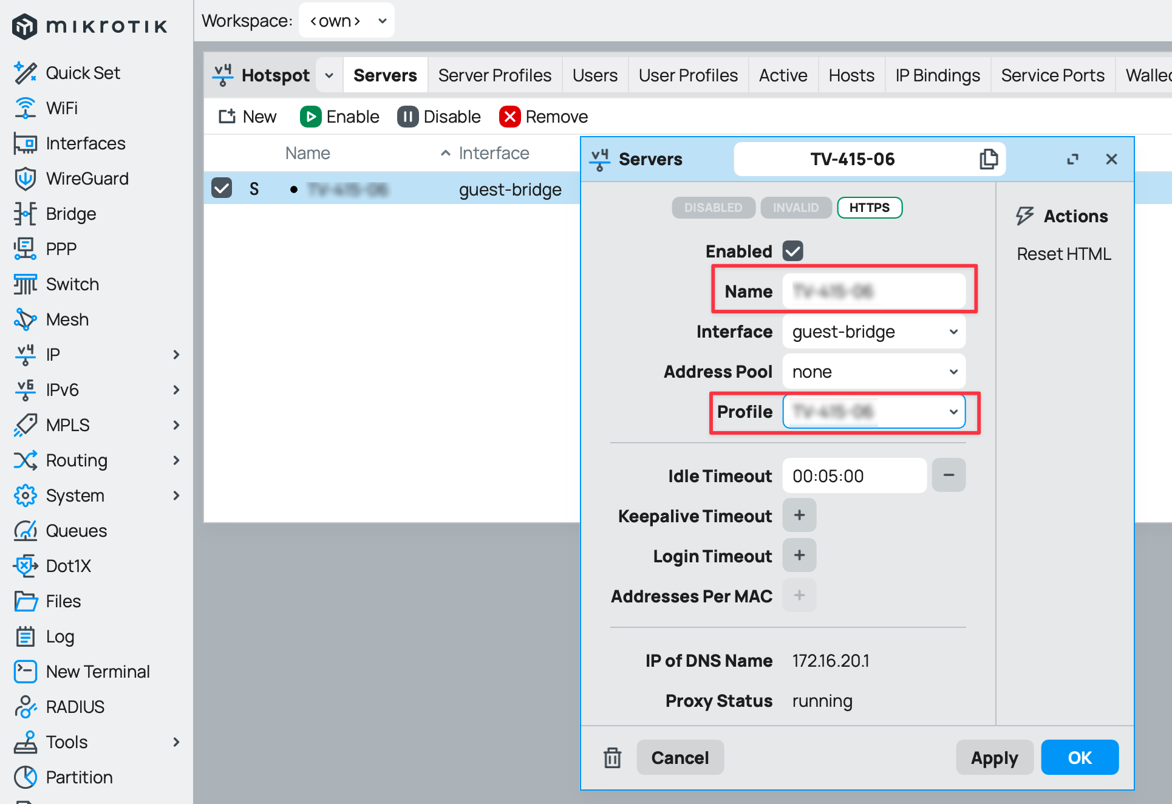Open the Address Pool dropdown
Image resolution: width=1172 pixels, height=804 pixels.
pyautogui.click(x=874, y=372)
